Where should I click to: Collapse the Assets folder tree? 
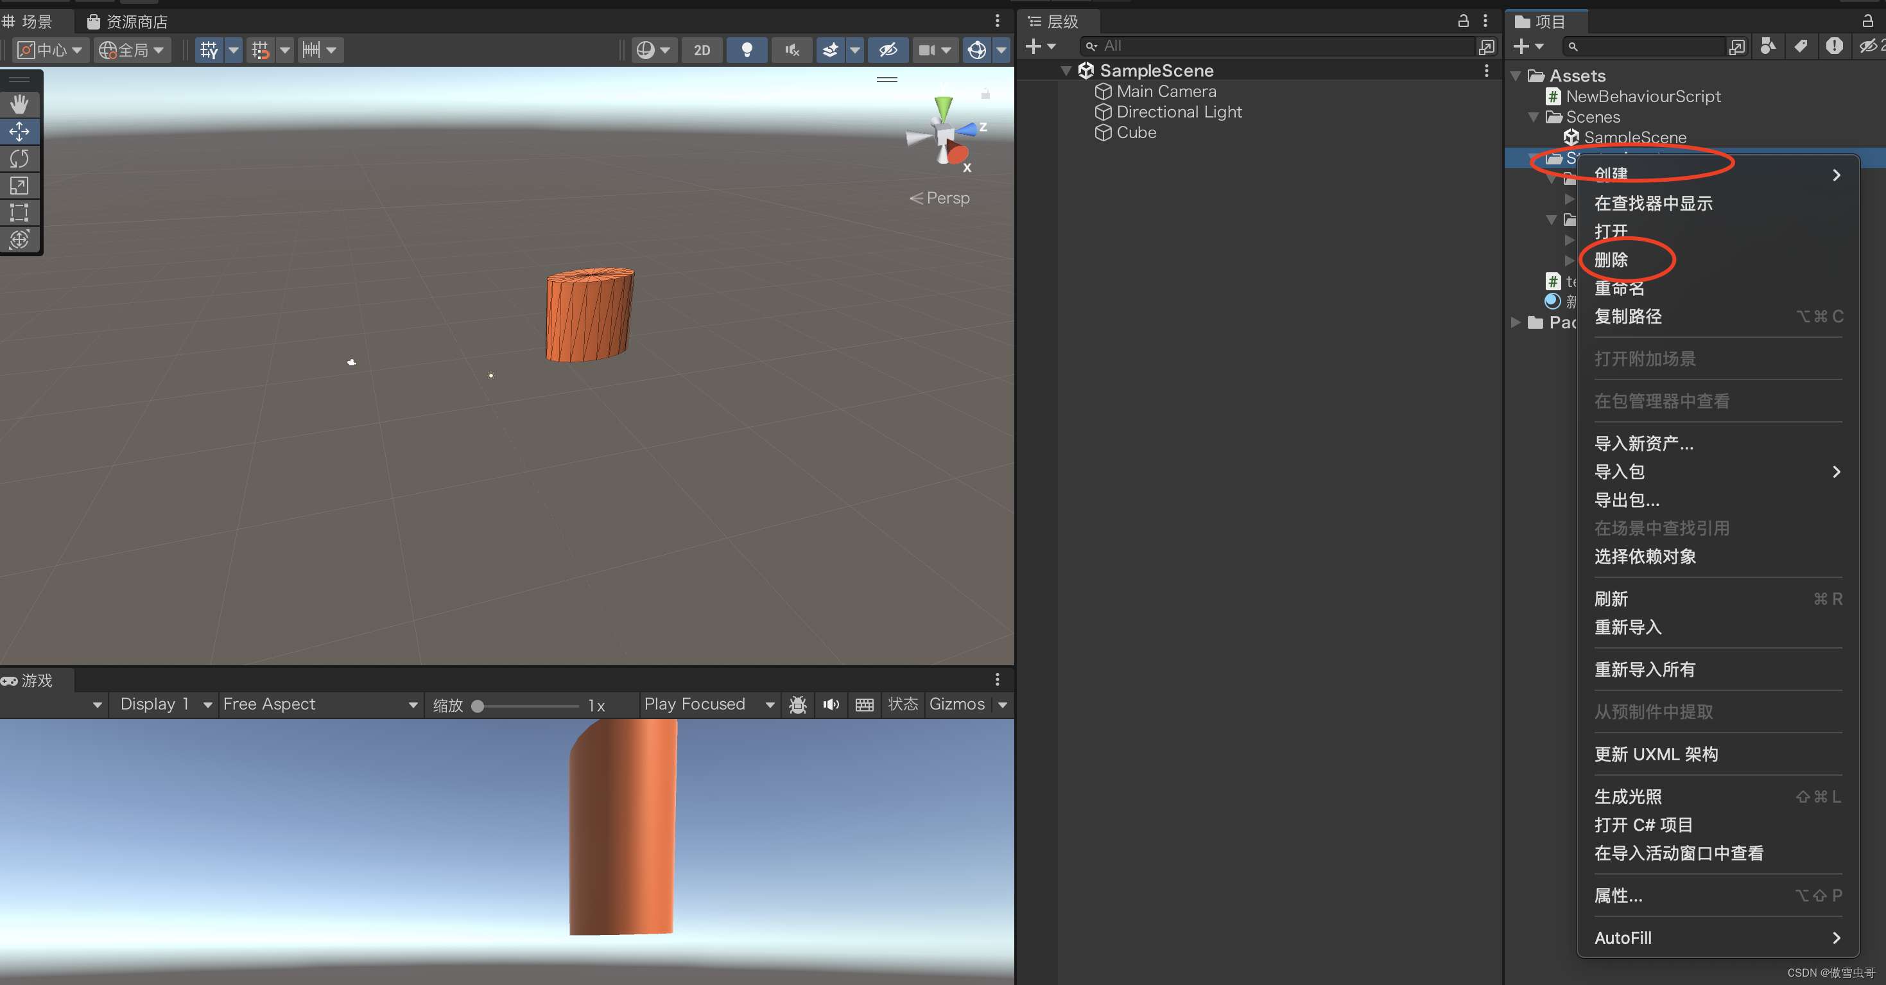coord(1516,76)
